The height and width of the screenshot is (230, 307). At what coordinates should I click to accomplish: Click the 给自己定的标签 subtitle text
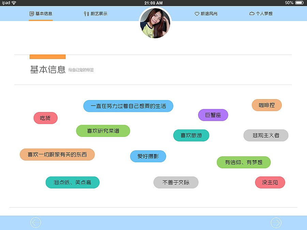(x=81, y=70)
